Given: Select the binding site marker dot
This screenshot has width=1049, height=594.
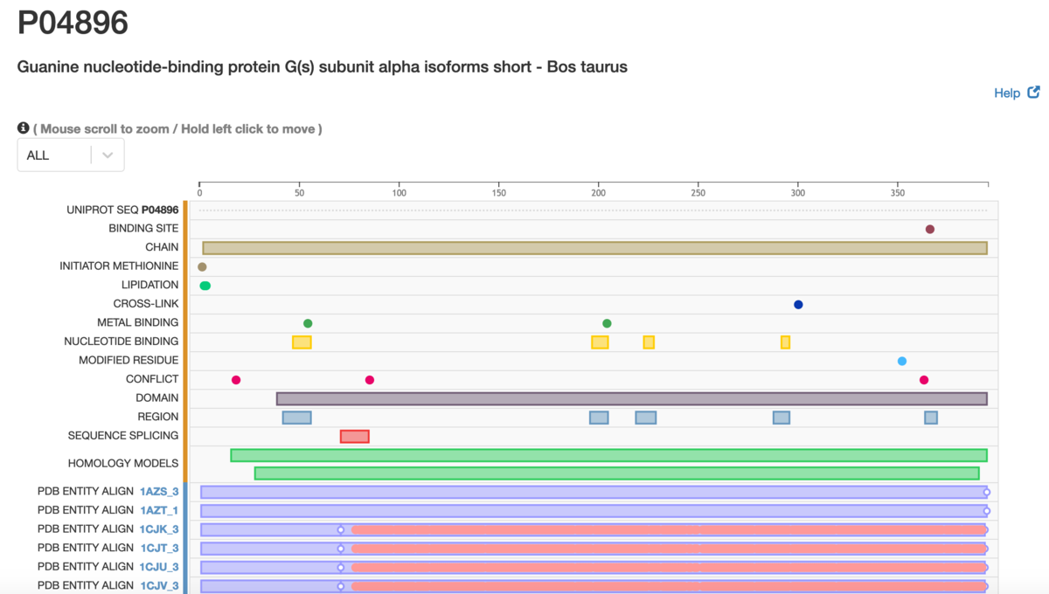Looking at the screenshot, I should [929, 229].
